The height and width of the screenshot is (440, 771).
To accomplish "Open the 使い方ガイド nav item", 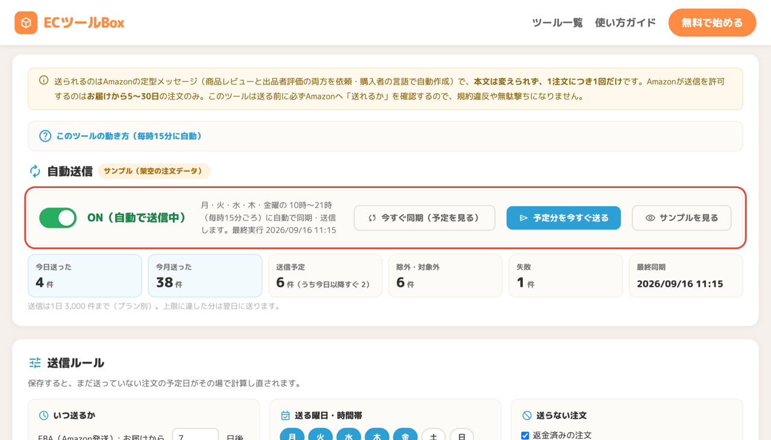I will 625,23.
